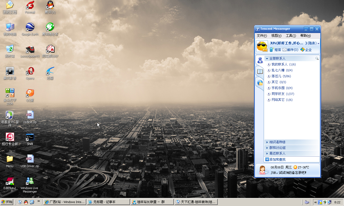Open 邮件(0) mail in Tencent Messenger
The image size is (344, 206).
click(290, 50)
